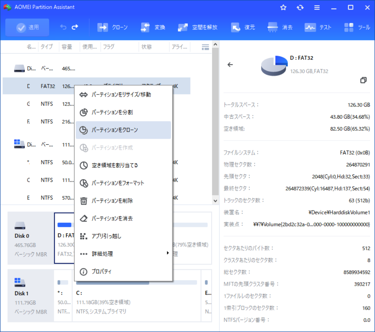Go back using the left arrow in details panel
This screenshot has width=375, height=332.
pos(230,64)
